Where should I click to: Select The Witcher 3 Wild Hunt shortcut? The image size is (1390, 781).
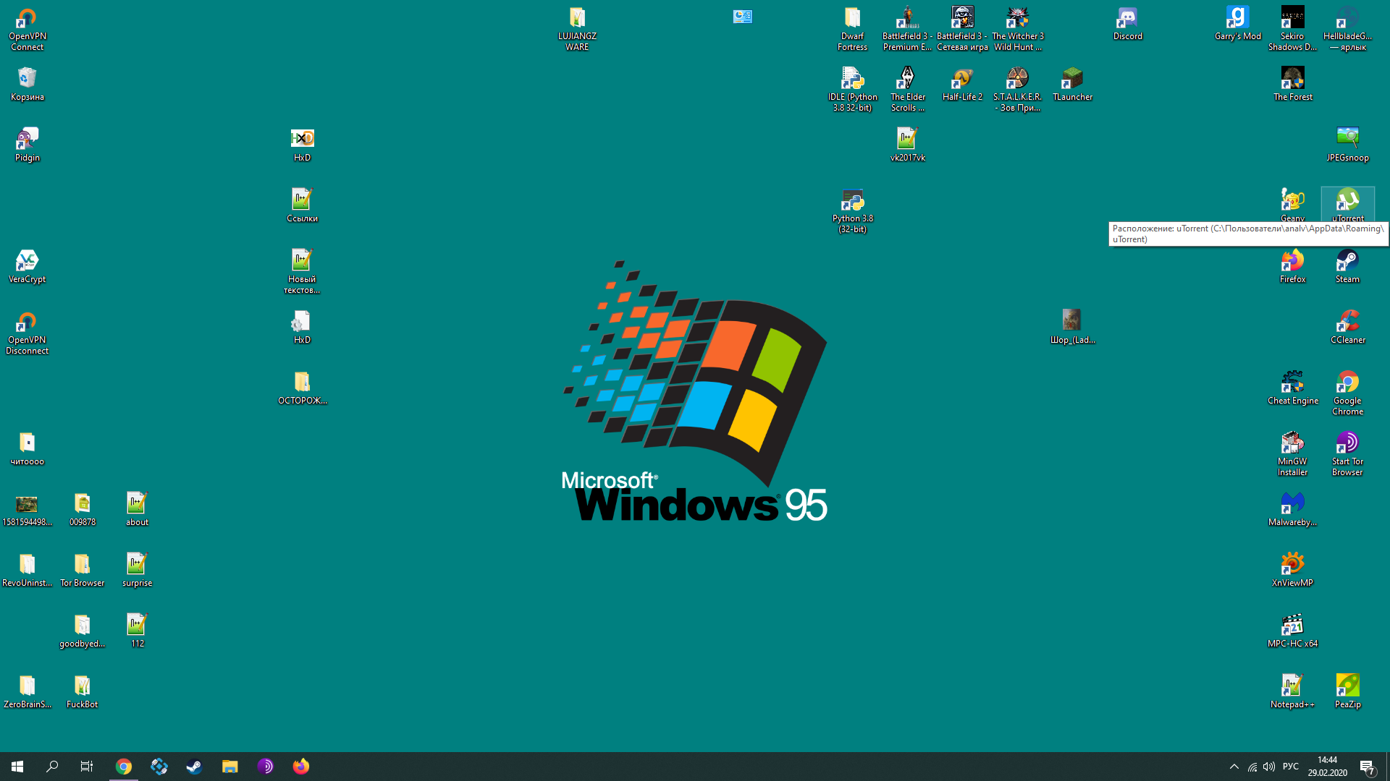click(x=1017, y=29)
